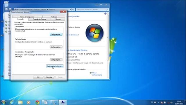186x105 pixels.
Task: Open Variáveis de Ambiente dialog
Action: [x=55, y=66]
